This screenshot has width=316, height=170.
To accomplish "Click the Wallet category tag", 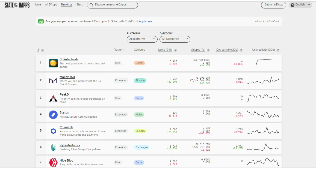I will pyautogui.click(x=139, y=115).
